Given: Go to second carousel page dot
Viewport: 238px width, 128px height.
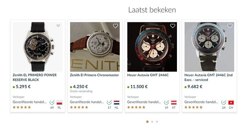Looking at the screenshot, I should tap(152, 122).
